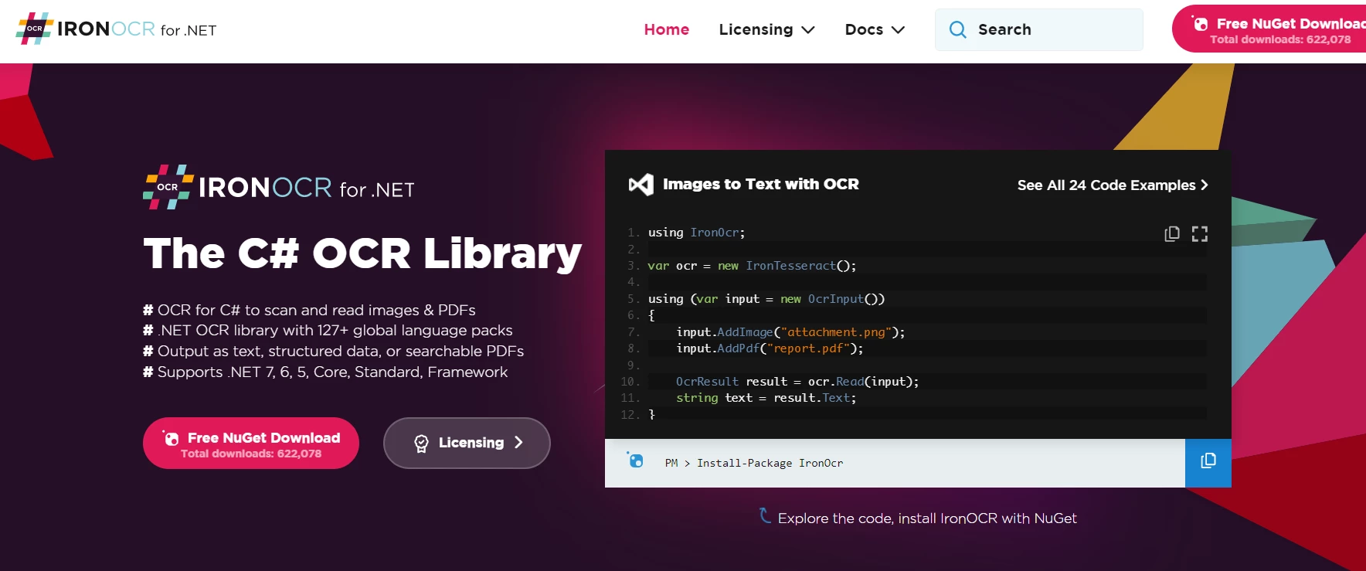Click the ribbon badge icon on the Licensing button
The width and height of the screenshot is (1366, 571).
421,444
